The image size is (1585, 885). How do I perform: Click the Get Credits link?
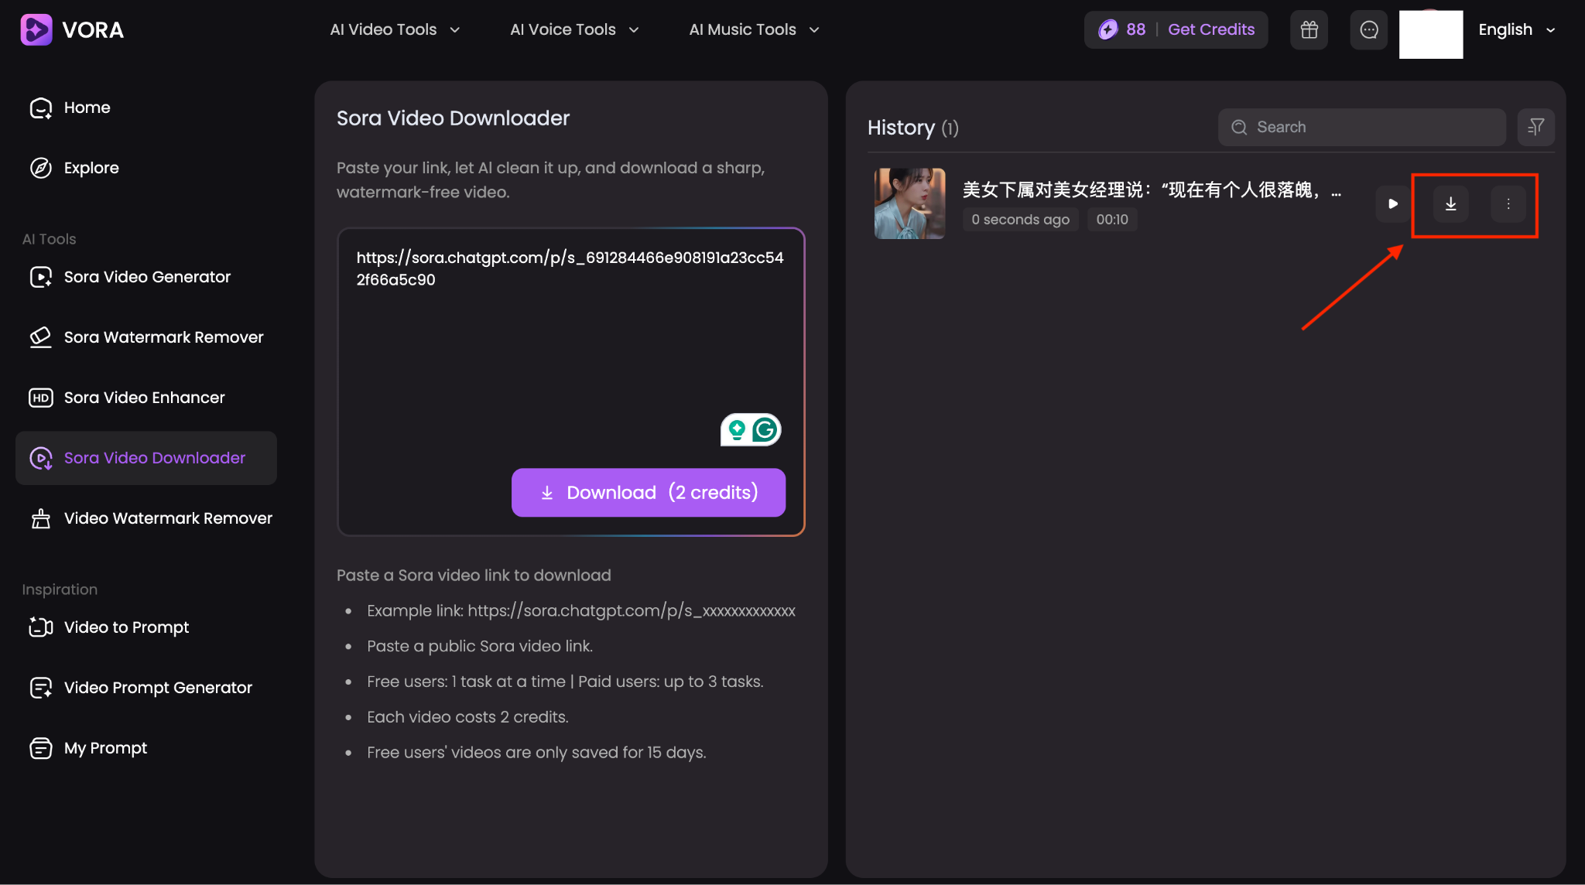pos(1211,29)
